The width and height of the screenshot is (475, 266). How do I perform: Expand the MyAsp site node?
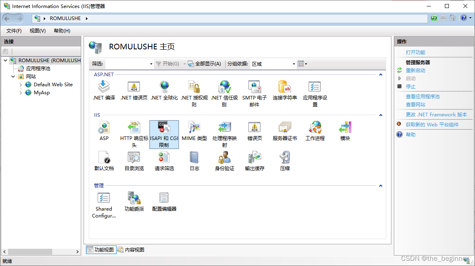[20, 93]
